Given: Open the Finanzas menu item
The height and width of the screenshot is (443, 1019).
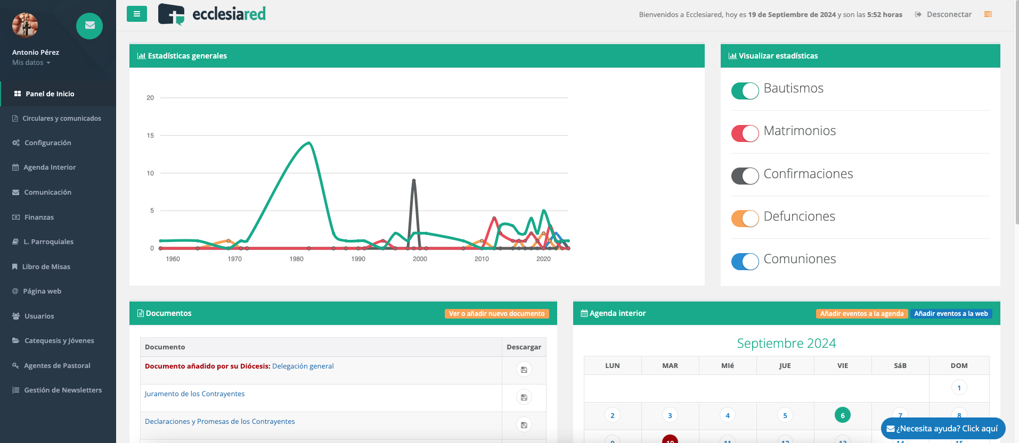Looking at the screenshot, I should [x=58, y=217].
